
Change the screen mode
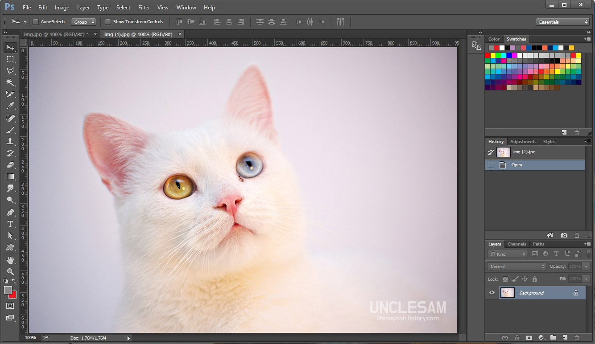[10, 318]
